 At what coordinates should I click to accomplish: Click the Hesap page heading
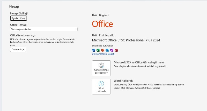tap(14, 6)
